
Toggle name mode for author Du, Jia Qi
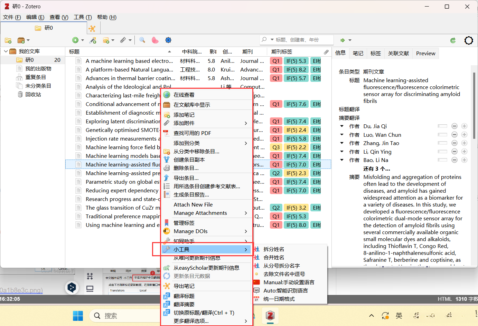click(442, 126)
